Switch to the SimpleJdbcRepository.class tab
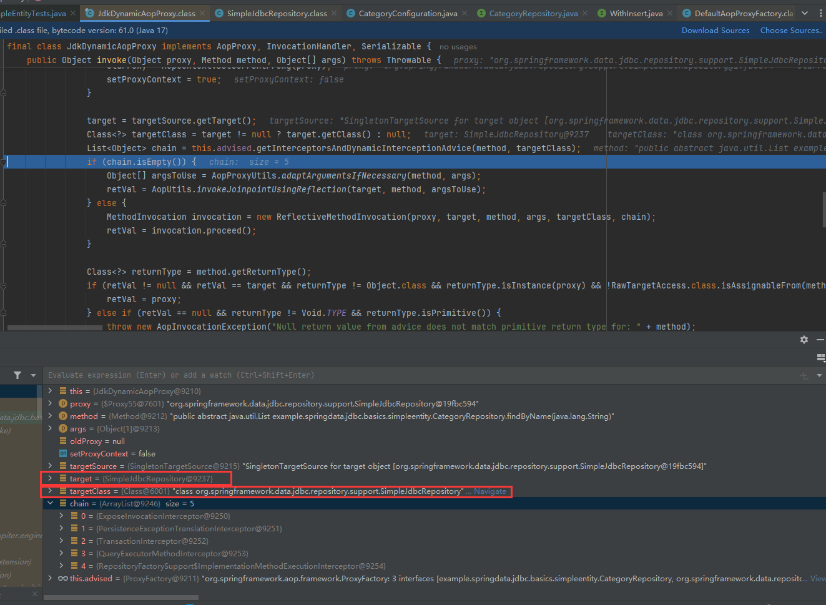 275,13
